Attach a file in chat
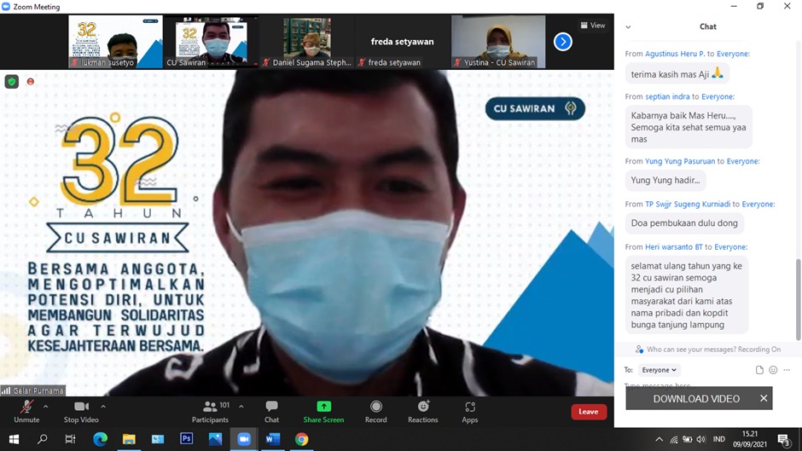This screenshot has width=802, height=451. pos(759,370)
